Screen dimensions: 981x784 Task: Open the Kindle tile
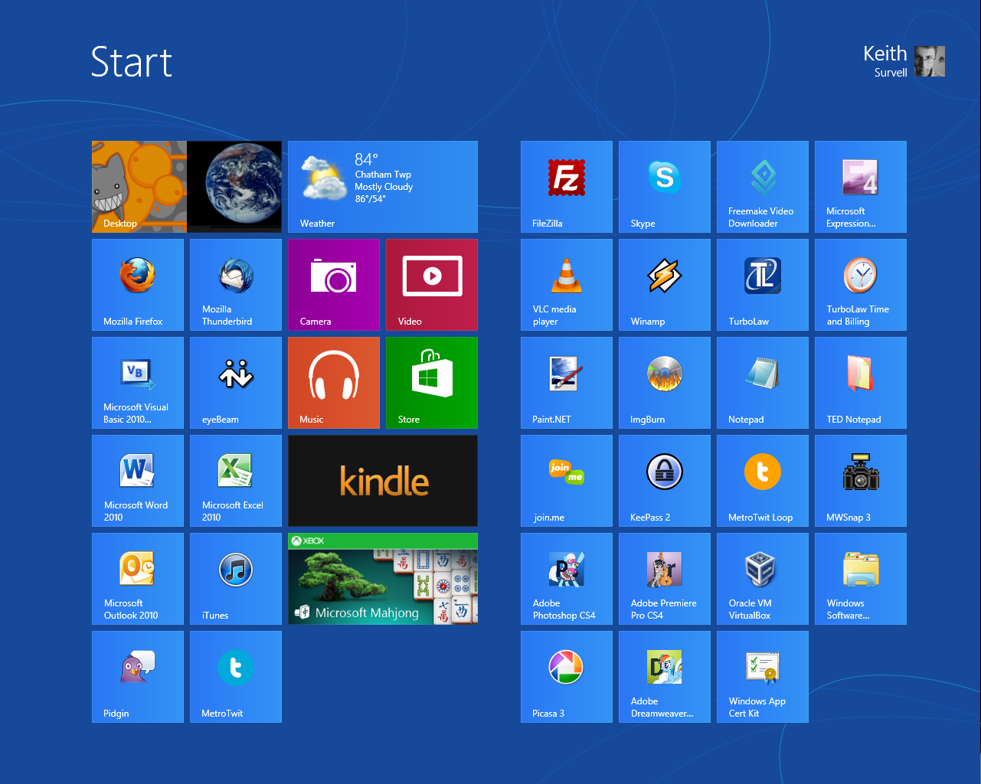[x=383, y=481]
